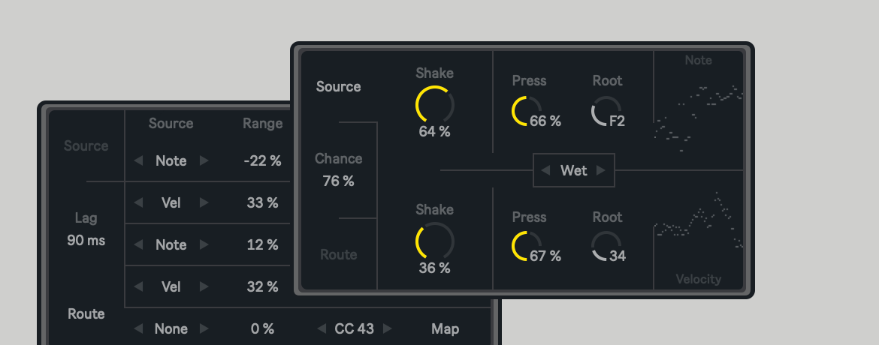
Task: Click left arrow beside None source
Action: point(137,328)
